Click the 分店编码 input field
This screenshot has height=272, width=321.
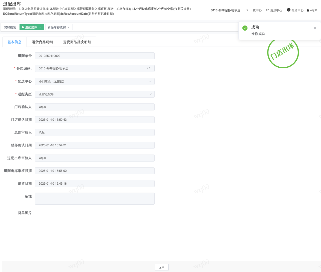pyautogui.click(x=89, y=68)
